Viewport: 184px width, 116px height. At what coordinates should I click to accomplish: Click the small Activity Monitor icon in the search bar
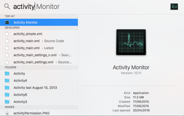(174, 7)
